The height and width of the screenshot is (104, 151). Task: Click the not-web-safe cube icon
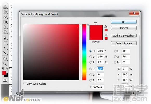coord(106,35)
